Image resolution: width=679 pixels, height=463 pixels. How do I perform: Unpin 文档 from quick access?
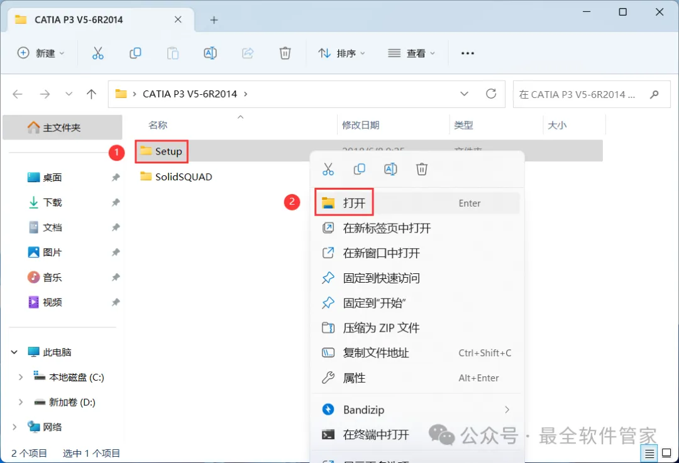[116, 227]
